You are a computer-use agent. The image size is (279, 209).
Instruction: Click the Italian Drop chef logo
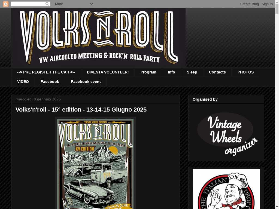[x=226, y=189]
